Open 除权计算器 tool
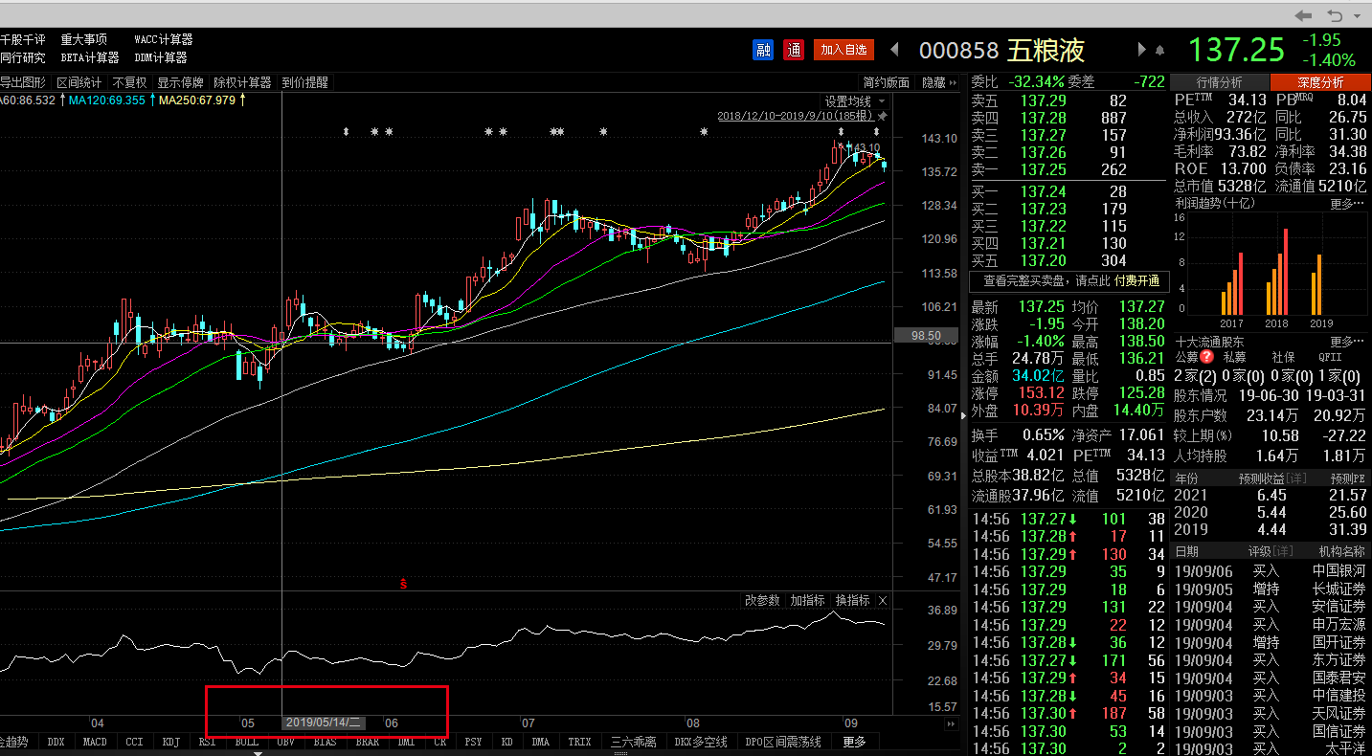 [242, 83]
